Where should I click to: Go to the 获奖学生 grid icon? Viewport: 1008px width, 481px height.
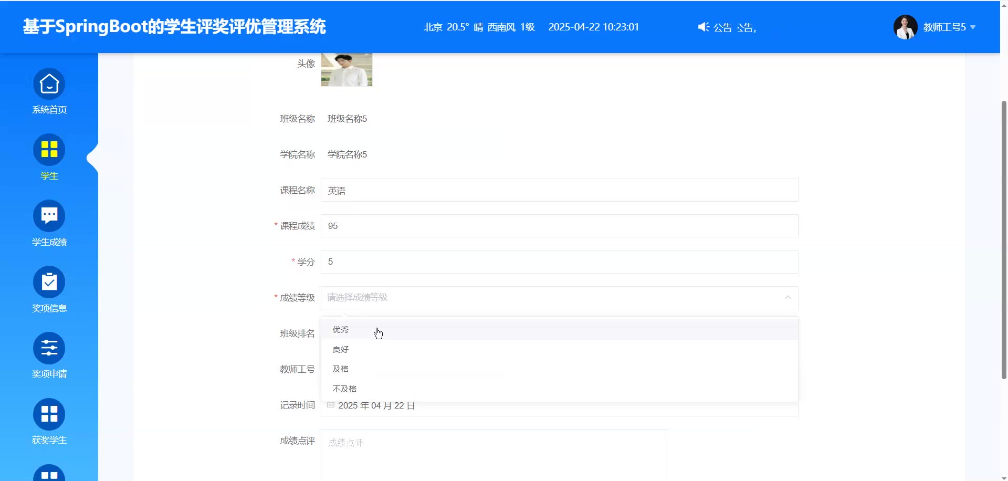(49, 414)
